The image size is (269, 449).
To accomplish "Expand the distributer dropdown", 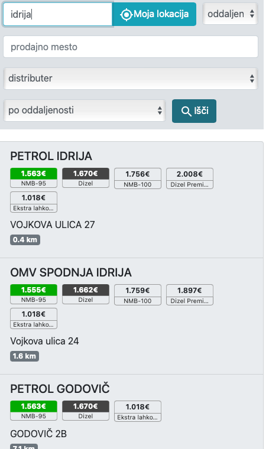I will click(131, 79).
